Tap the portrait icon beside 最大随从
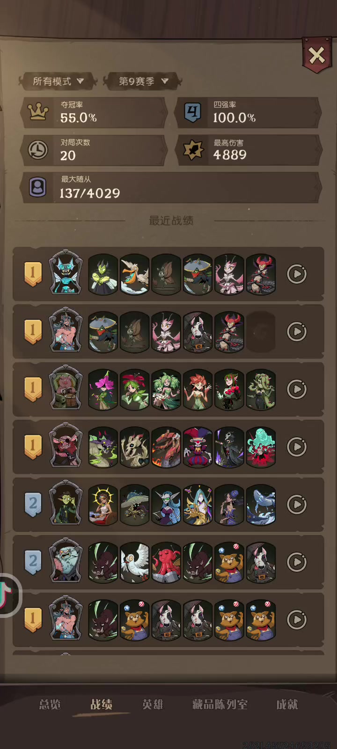The image size is (337, 749). click(x=38, y=188)
